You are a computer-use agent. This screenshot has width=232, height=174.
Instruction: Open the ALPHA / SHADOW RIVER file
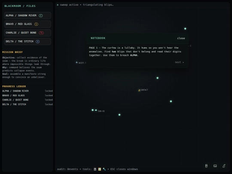27,15
